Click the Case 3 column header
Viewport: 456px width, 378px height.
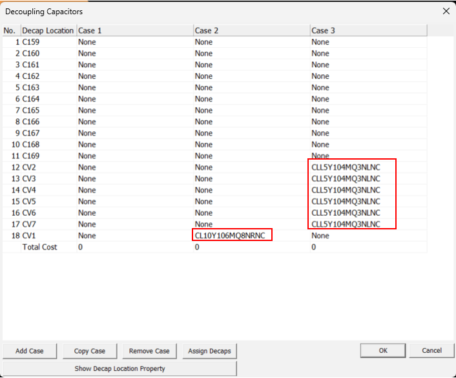(x=368, y=30)
